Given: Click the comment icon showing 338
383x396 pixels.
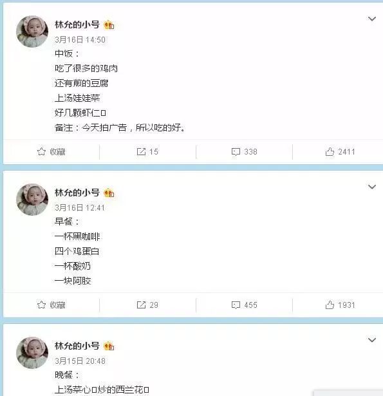Looking at the screenshot, I should point(236,152).
